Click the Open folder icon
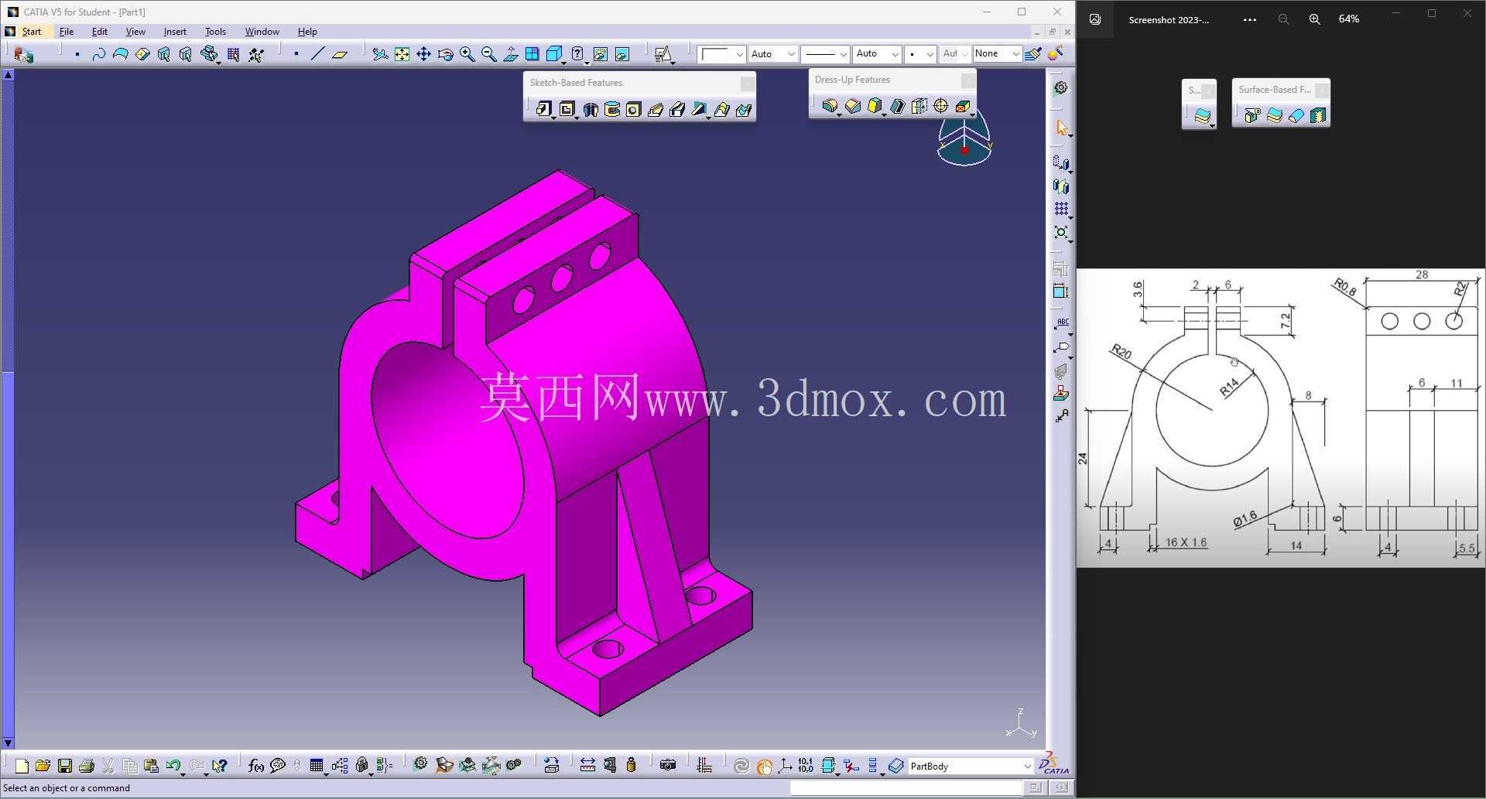 [x=43, y=766]
